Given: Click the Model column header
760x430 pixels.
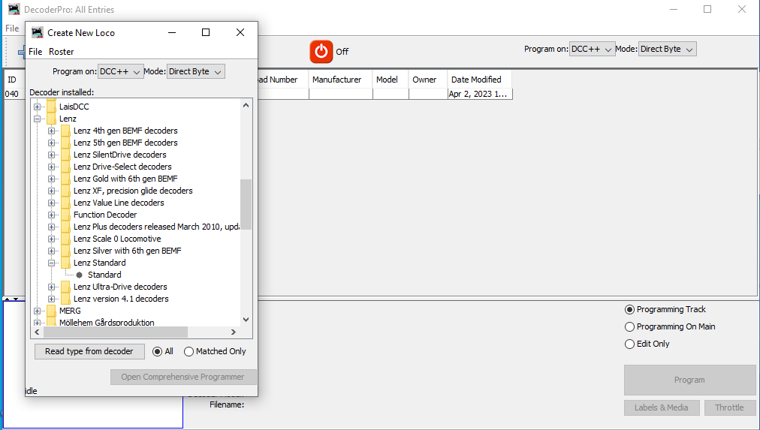Looking at the screenshot, I should pos(391,80).
